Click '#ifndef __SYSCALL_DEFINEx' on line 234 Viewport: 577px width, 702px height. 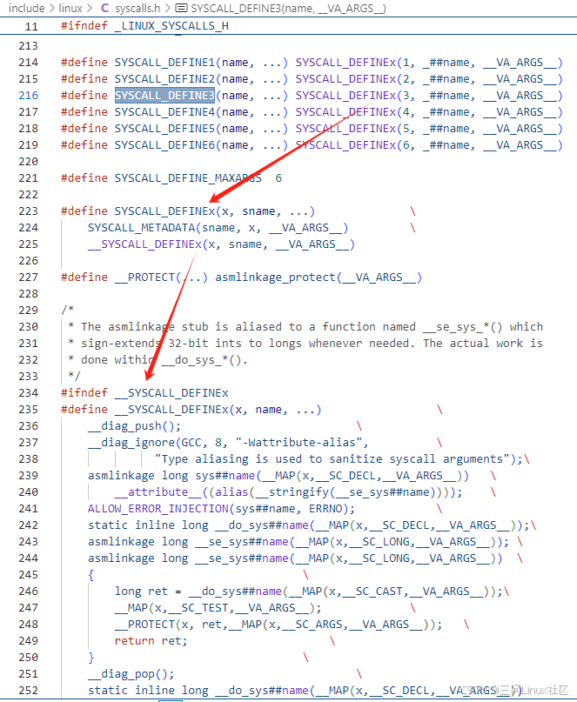click(x=144, y=392)
